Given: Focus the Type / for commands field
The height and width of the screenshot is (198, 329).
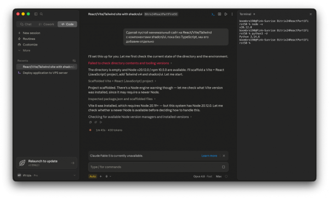Looking at the screenshot, I should (155, 167).
